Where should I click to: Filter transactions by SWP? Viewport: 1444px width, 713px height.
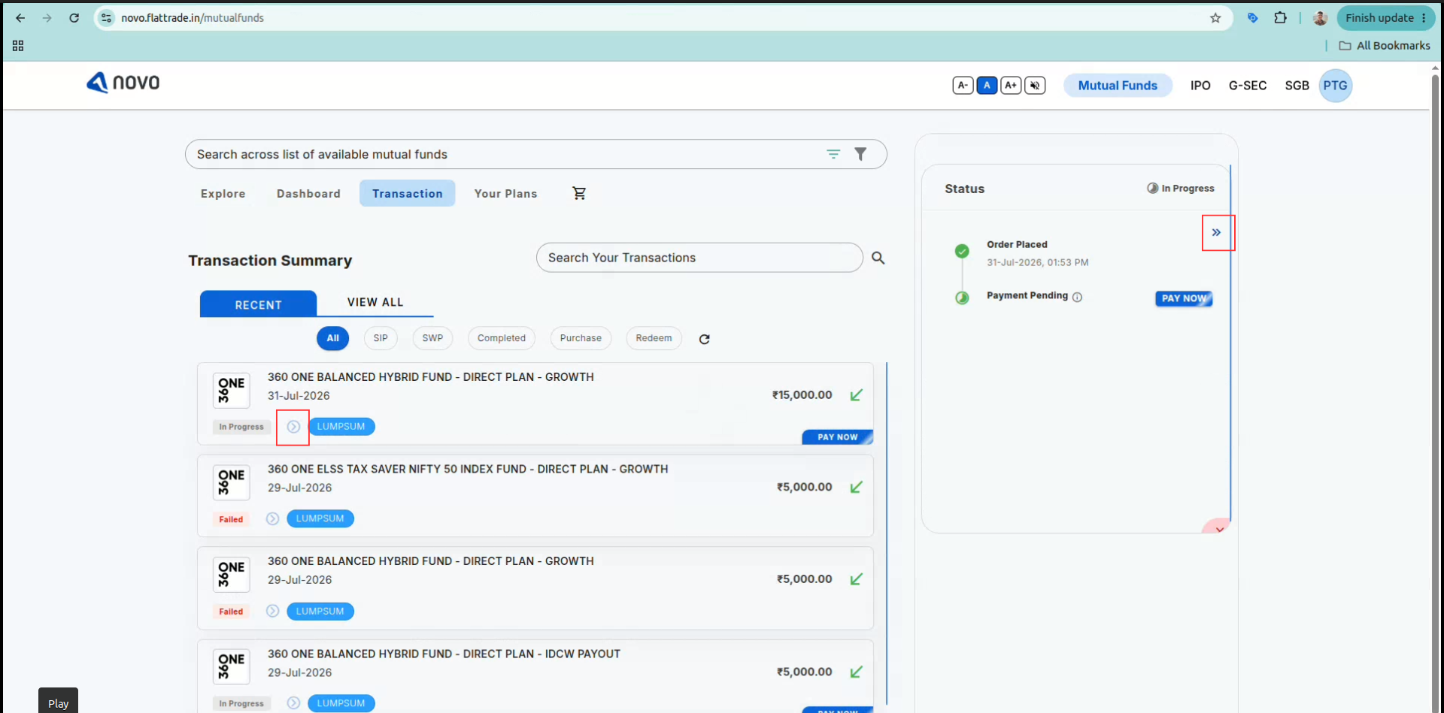coord(432,338)
